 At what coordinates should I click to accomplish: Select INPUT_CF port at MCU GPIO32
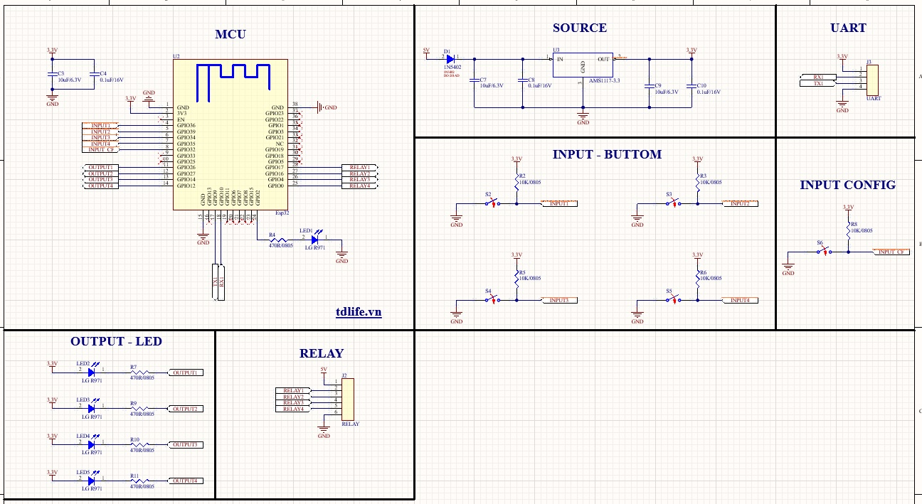[x=100, y=150]
